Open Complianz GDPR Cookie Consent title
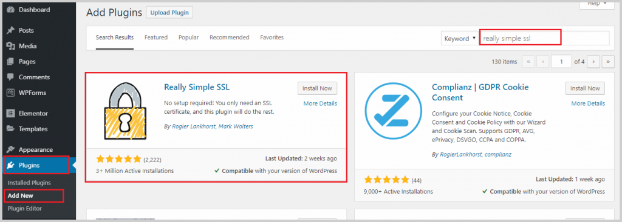This screenshot has height=222, width=622. click(x=480, y=92)
